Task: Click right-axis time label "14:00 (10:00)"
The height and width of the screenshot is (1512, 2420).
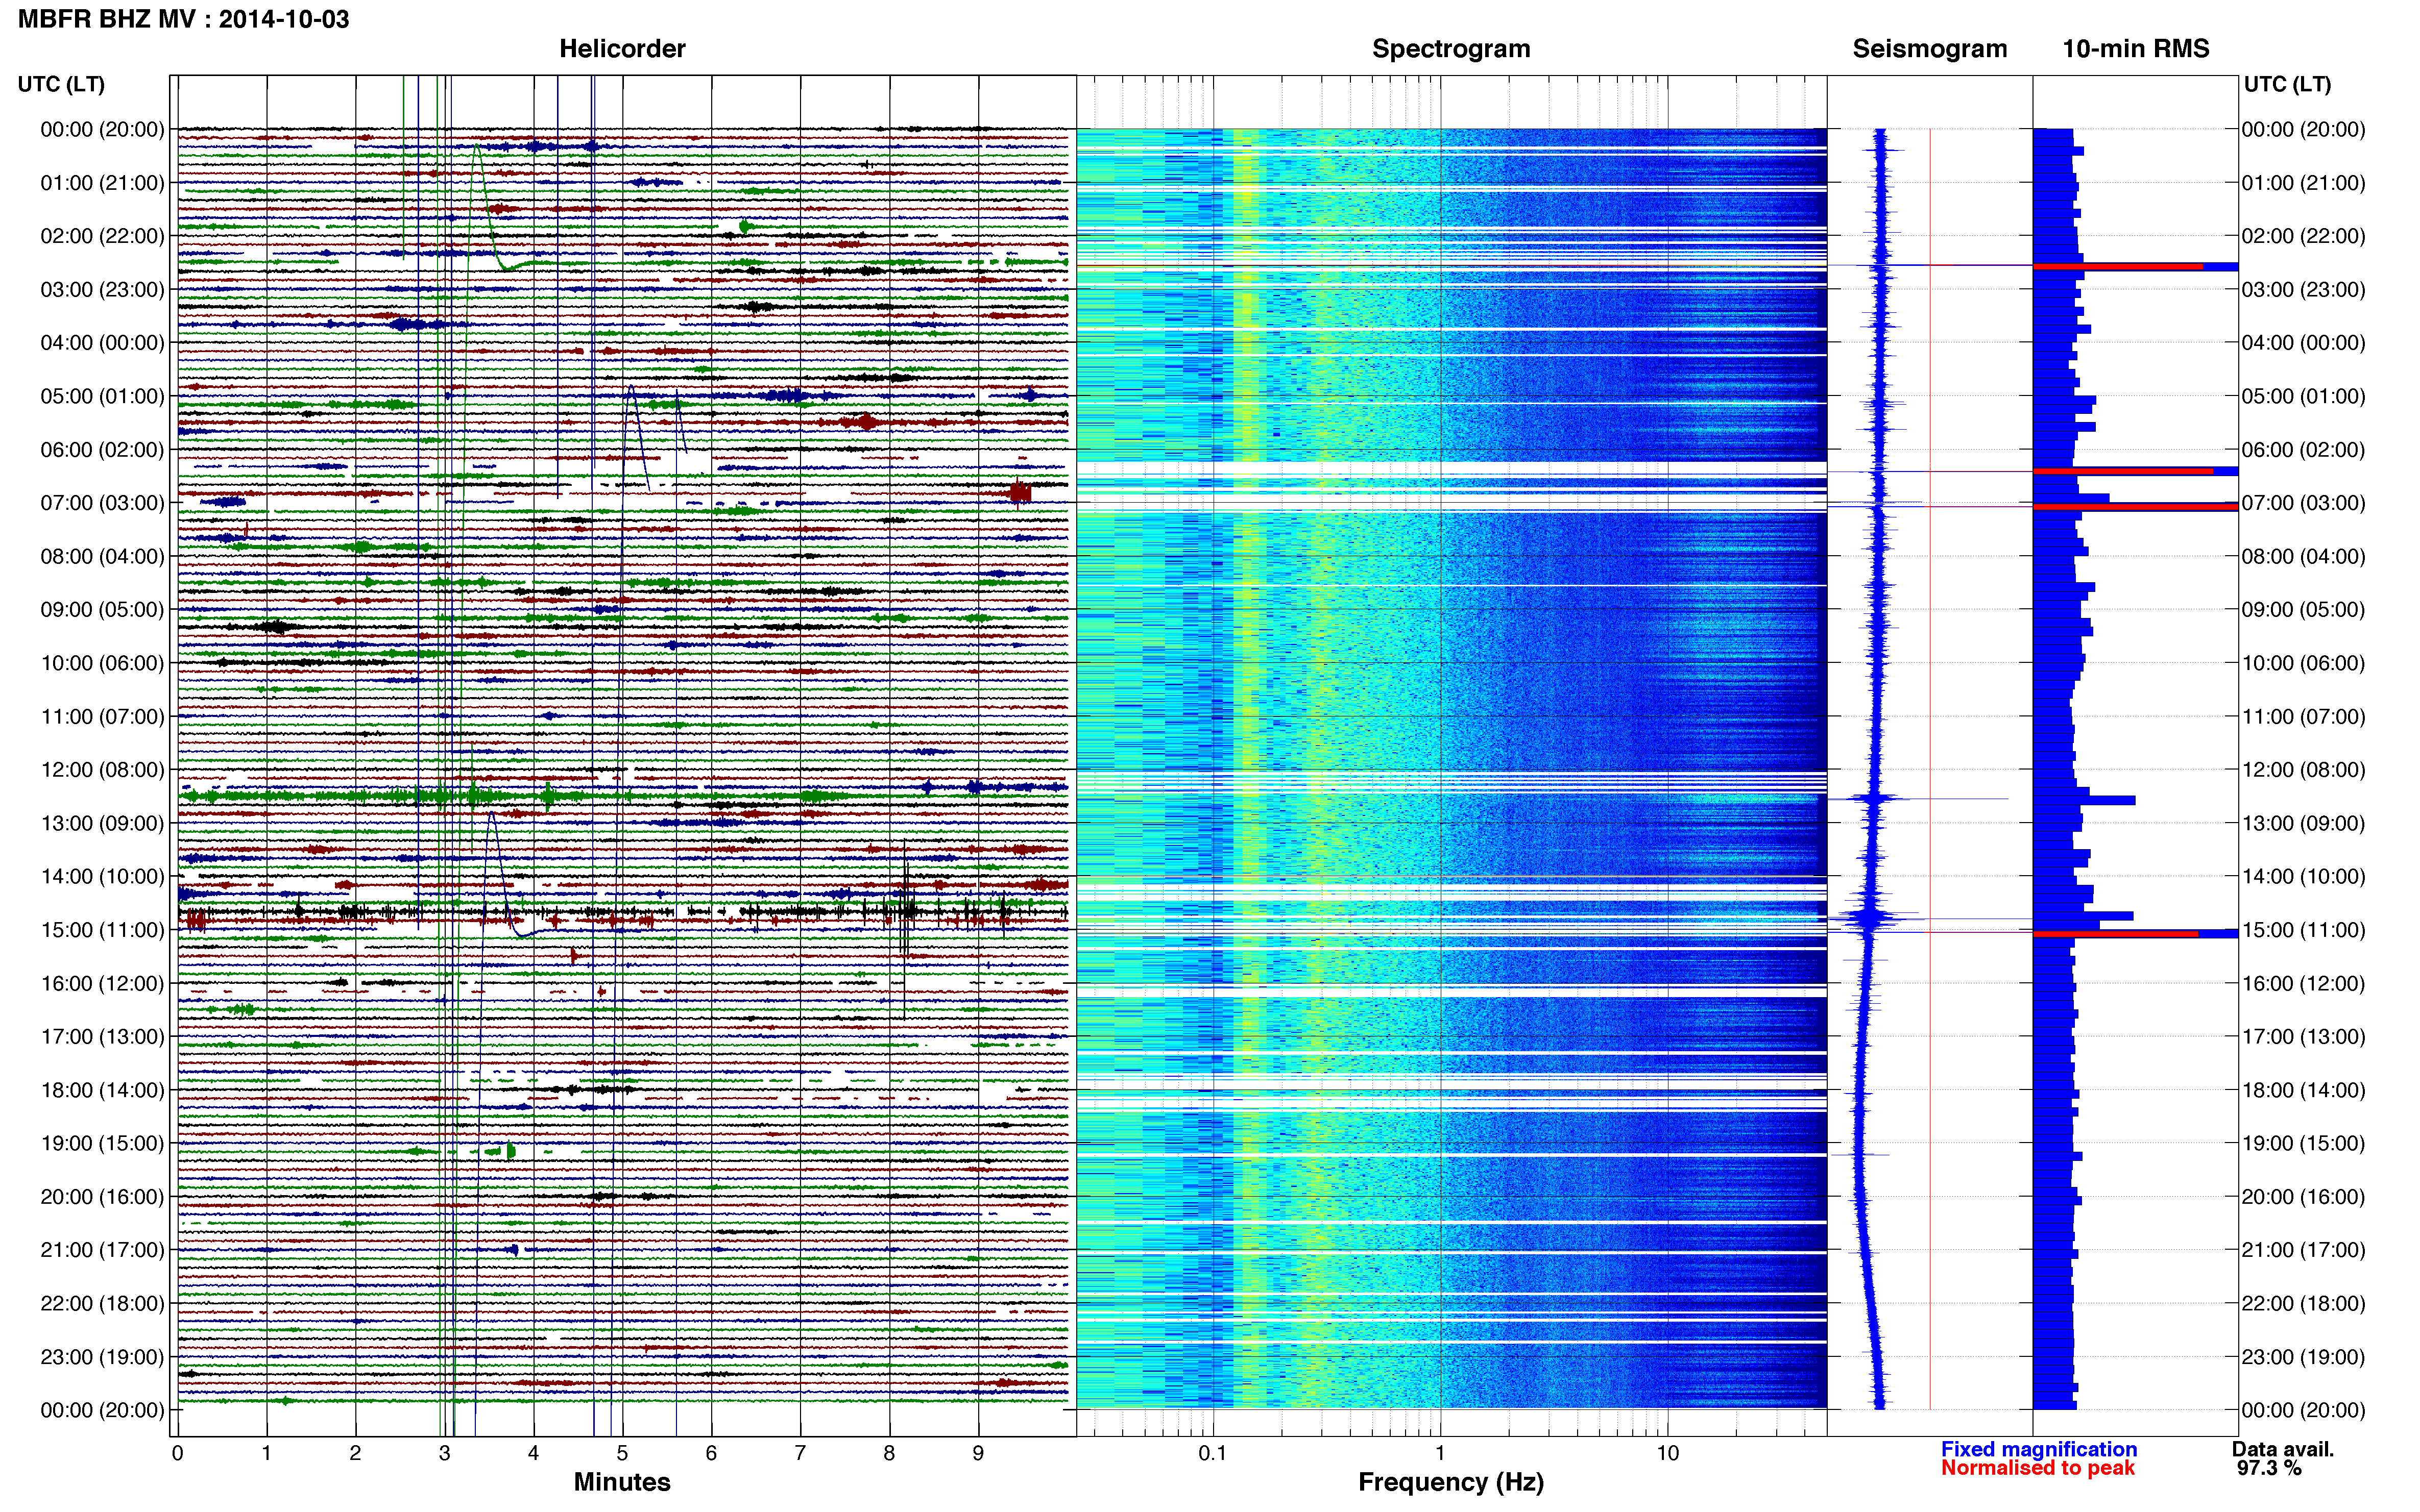Action: (x=2304, y=877)
